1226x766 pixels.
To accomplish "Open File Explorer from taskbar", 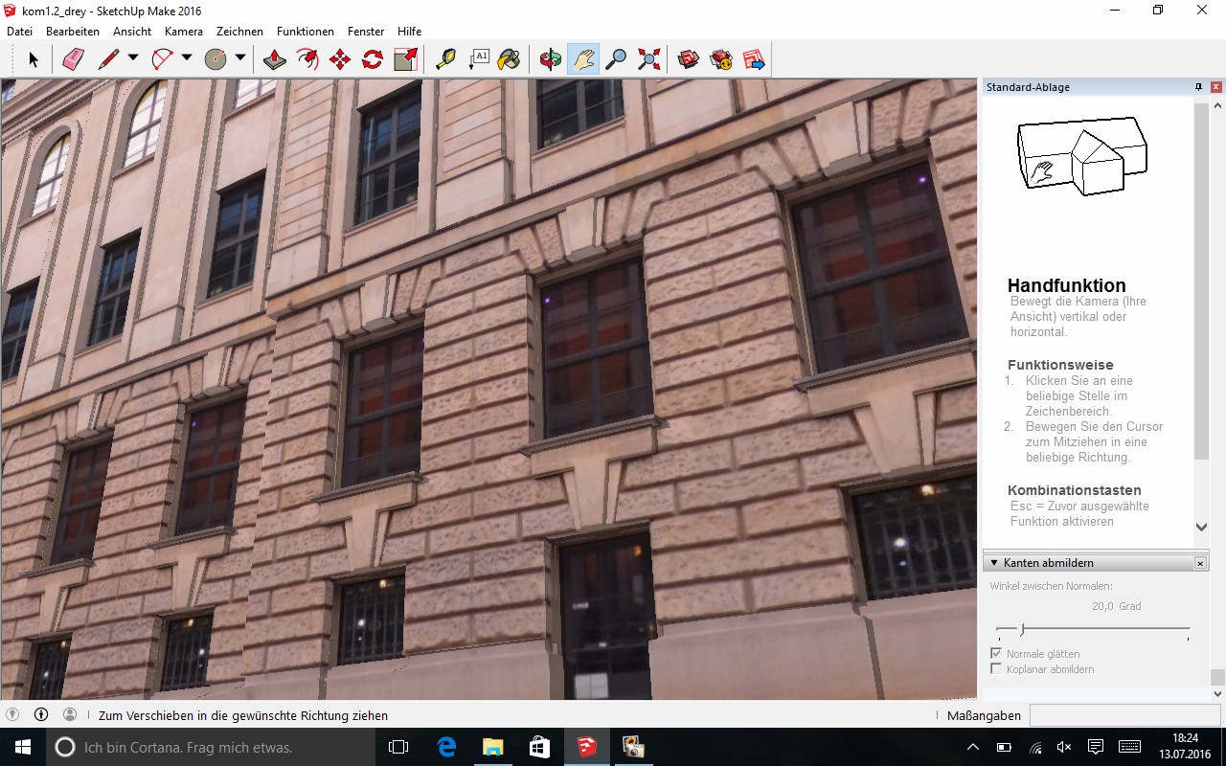I will tap(493, 747).
